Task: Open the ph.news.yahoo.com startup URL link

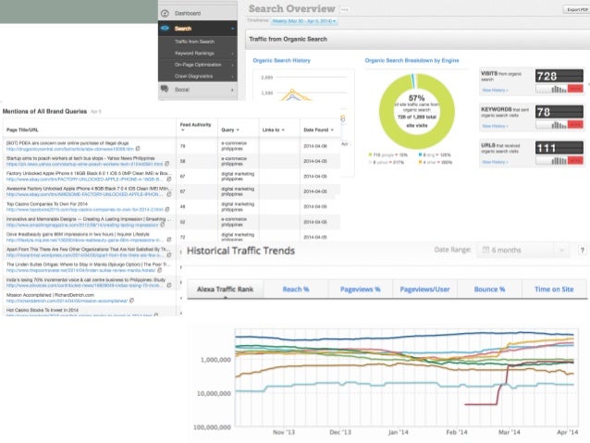Action: [85, 164]
